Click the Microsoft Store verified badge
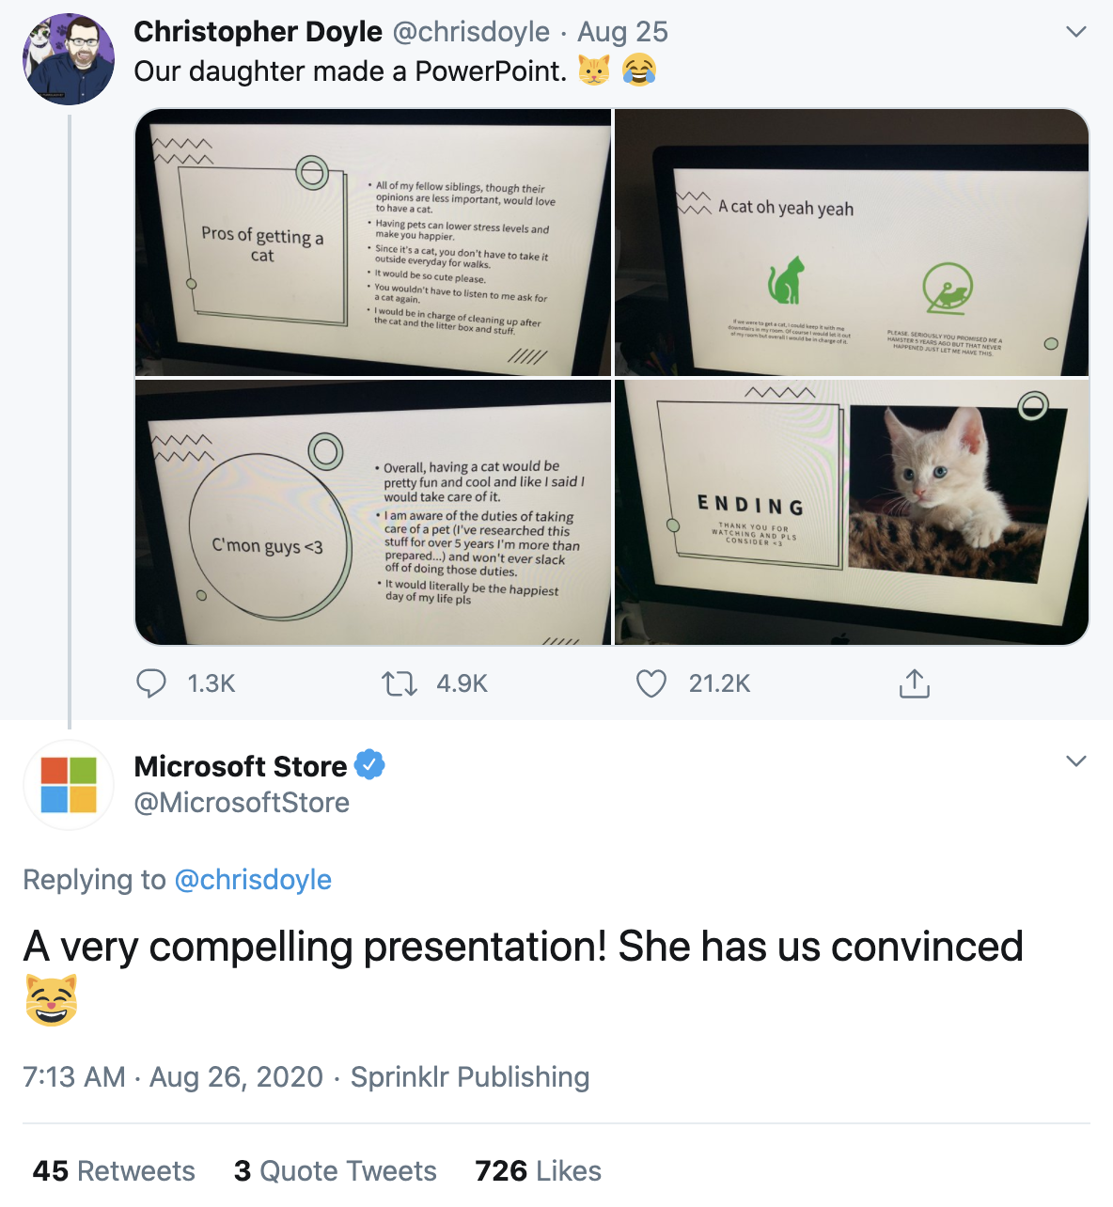 point(369,765)
